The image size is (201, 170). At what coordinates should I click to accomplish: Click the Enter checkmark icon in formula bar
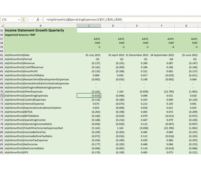[32, 19]
